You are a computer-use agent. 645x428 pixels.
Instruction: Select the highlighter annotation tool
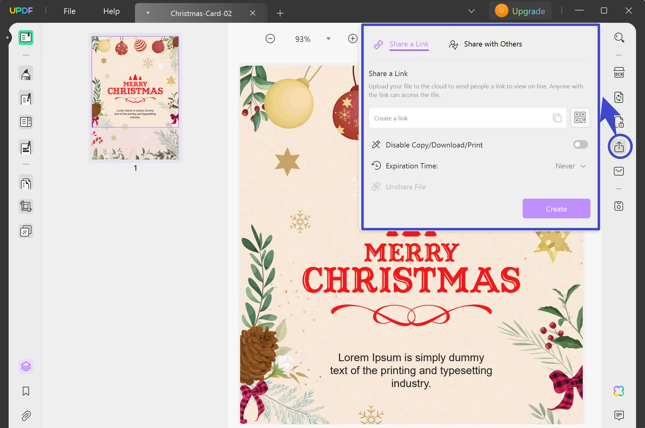click(26, 73)
